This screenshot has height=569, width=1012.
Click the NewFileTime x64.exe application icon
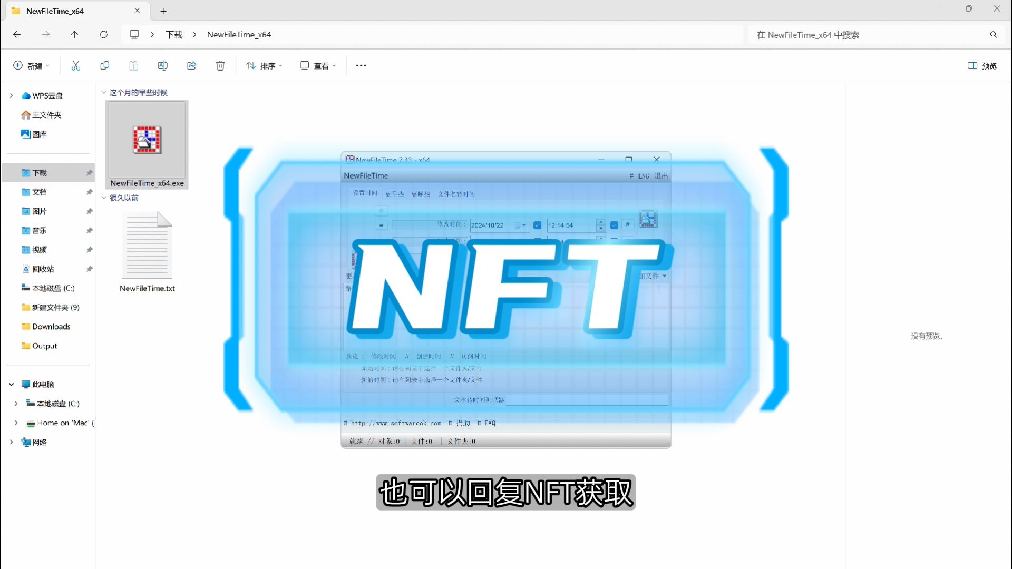tap(147, 138)
